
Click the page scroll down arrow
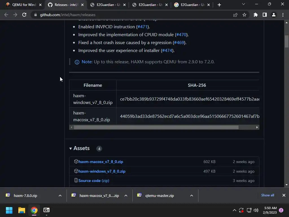tap(286, 185)
